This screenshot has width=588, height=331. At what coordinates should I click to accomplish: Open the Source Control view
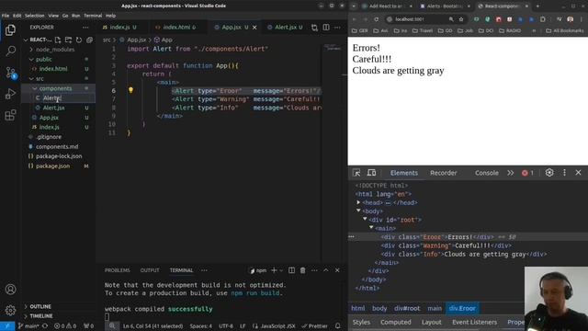coord(10,73)
